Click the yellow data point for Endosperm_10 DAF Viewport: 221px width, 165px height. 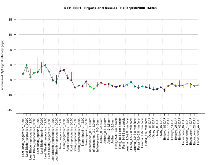pyautogui.click(x=187, y=84)
